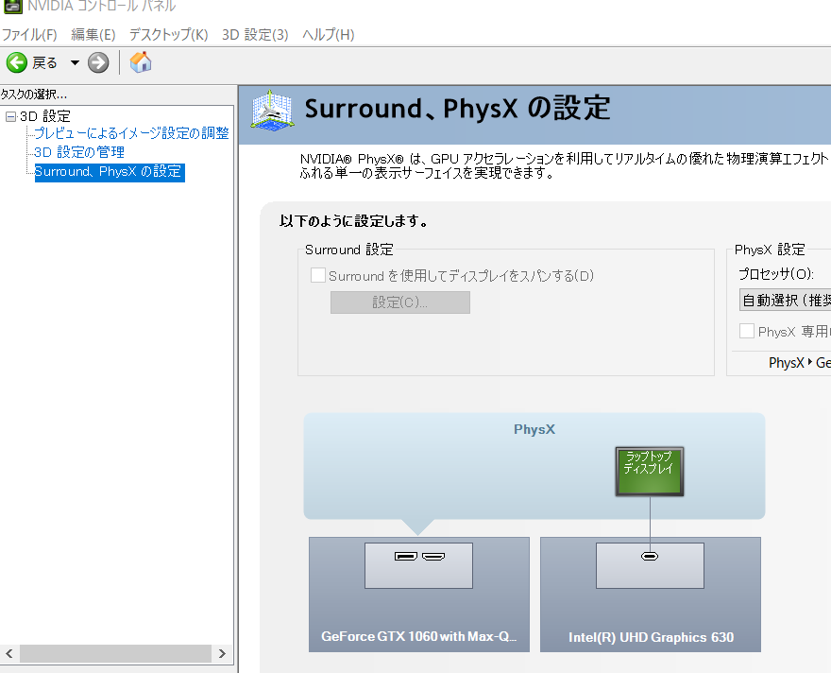Click the sidebar scroll left arrow

(9, 653)
